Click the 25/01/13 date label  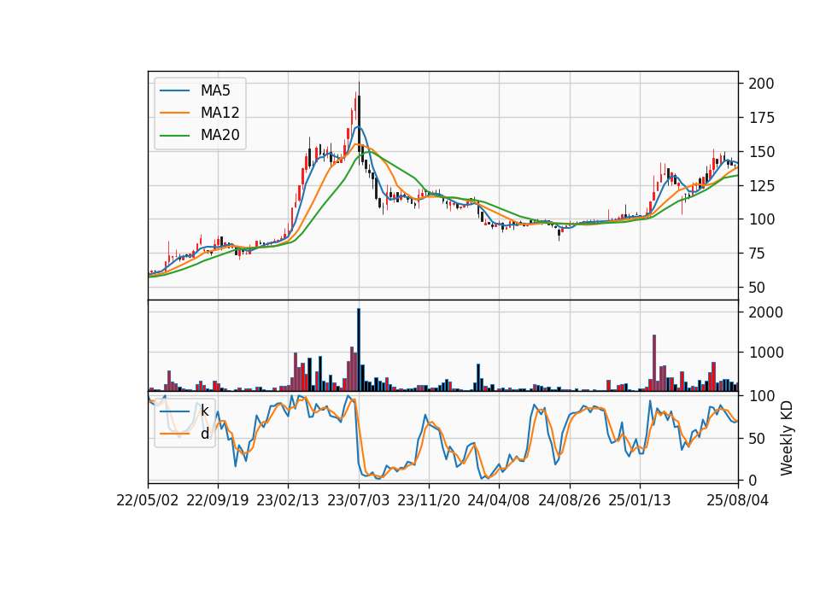pos(640,500)
